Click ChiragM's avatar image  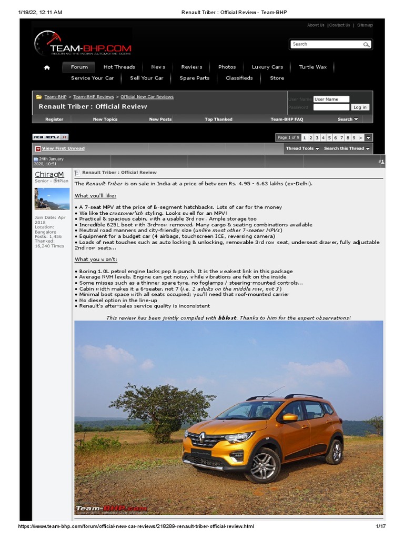click(x=52, y=199)
